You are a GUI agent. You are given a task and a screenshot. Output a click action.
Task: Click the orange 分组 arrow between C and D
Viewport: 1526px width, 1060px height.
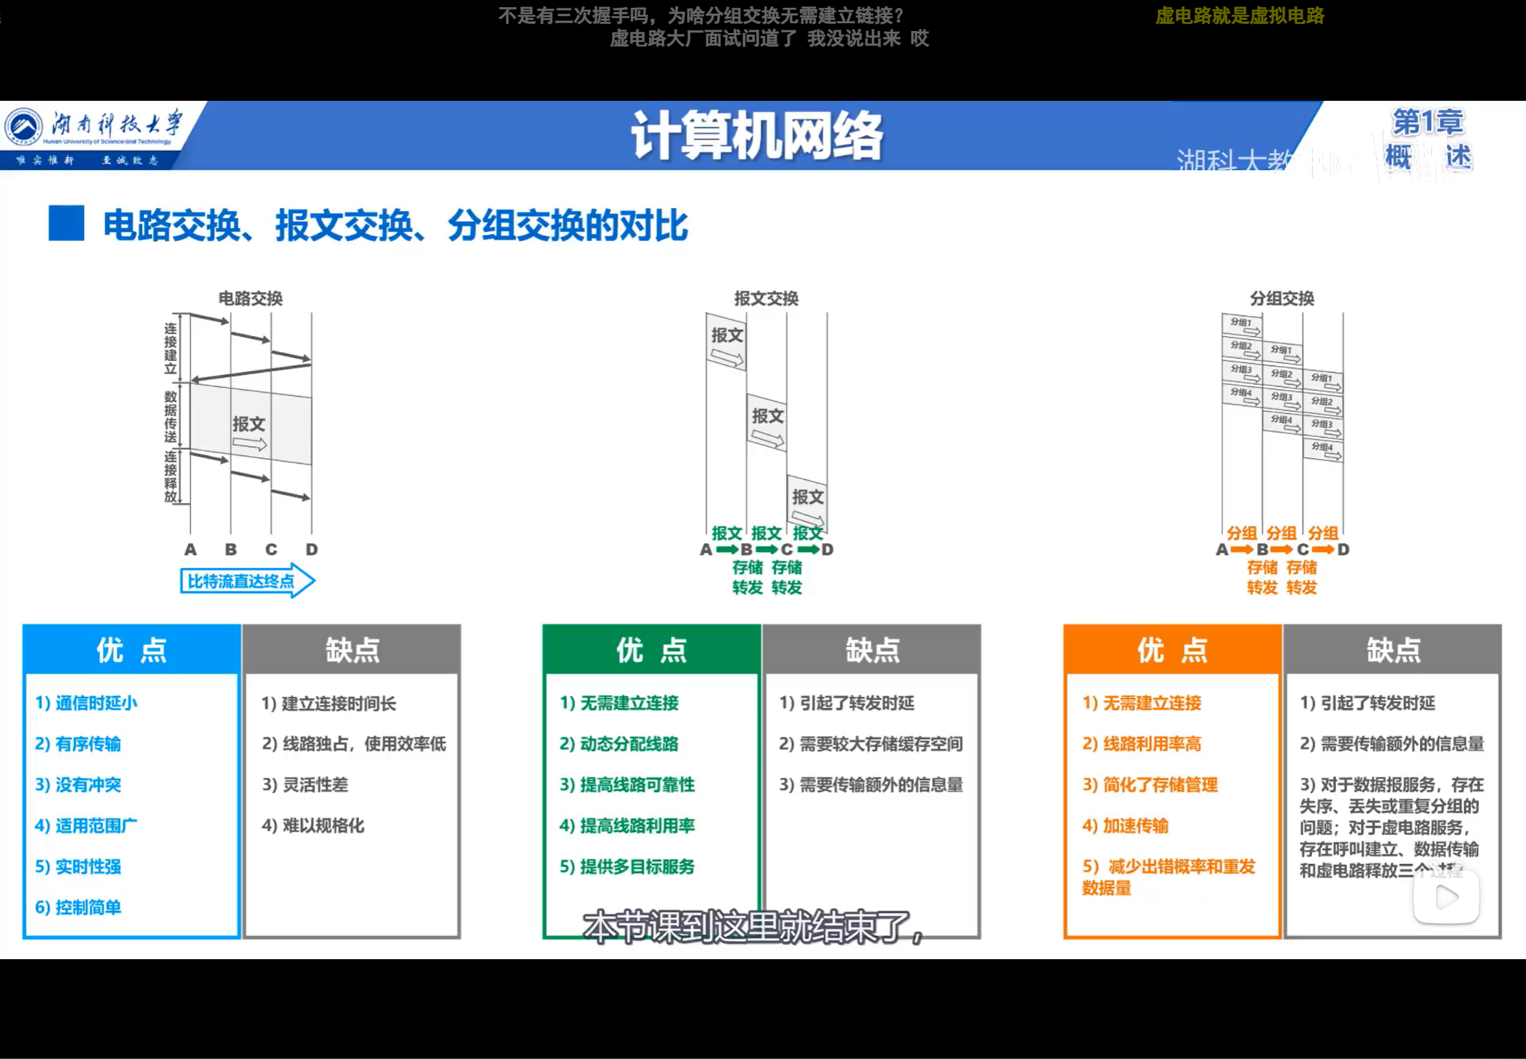point(1323,549)
